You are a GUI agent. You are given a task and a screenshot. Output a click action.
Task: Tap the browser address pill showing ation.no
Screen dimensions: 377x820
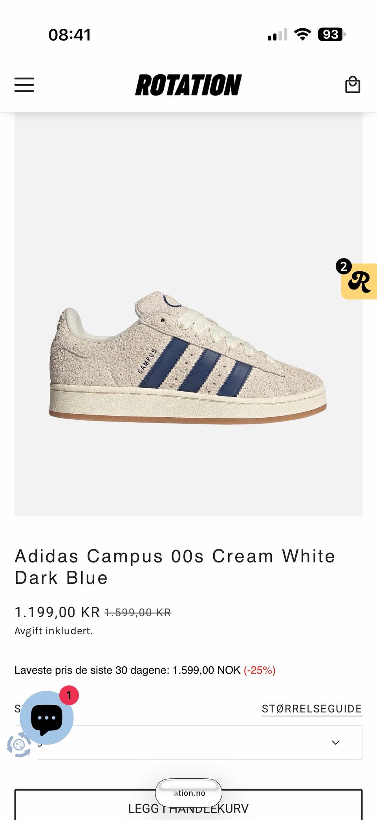188,793
